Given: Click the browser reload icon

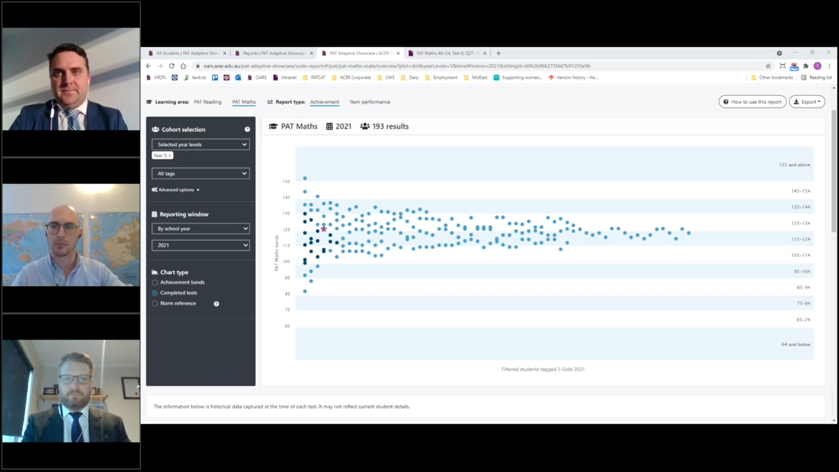Looking at the screenshot, I should pyautogui.click(x=172, y=66).
